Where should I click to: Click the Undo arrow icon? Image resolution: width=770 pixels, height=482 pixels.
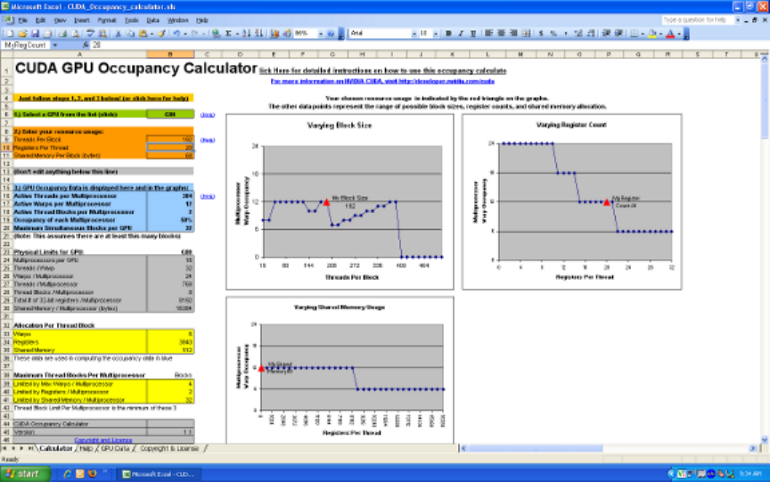176,33
